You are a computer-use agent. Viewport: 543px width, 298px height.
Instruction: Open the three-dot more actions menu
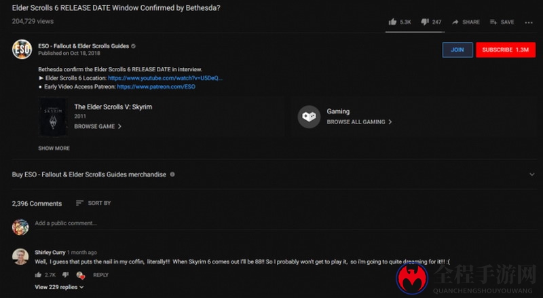tap(529, 22)
